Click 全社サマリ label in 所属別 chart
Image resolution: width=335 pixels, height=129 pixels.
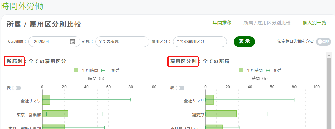31,101
